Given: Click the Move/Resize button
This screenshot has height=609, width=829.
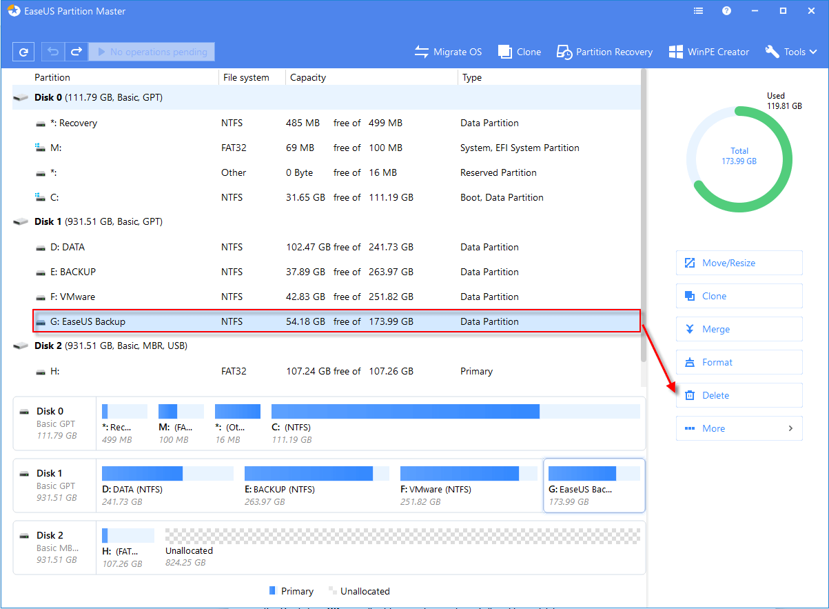Looking at the screenshot, I should click(x=739, y=263).
